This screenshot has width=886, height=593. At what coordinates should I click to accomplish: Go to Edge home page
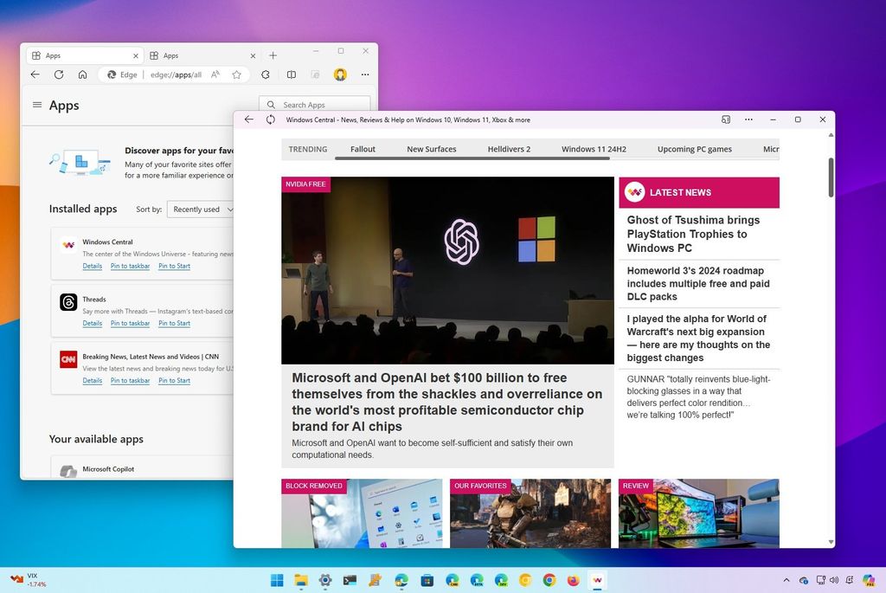tap(82, 74)
